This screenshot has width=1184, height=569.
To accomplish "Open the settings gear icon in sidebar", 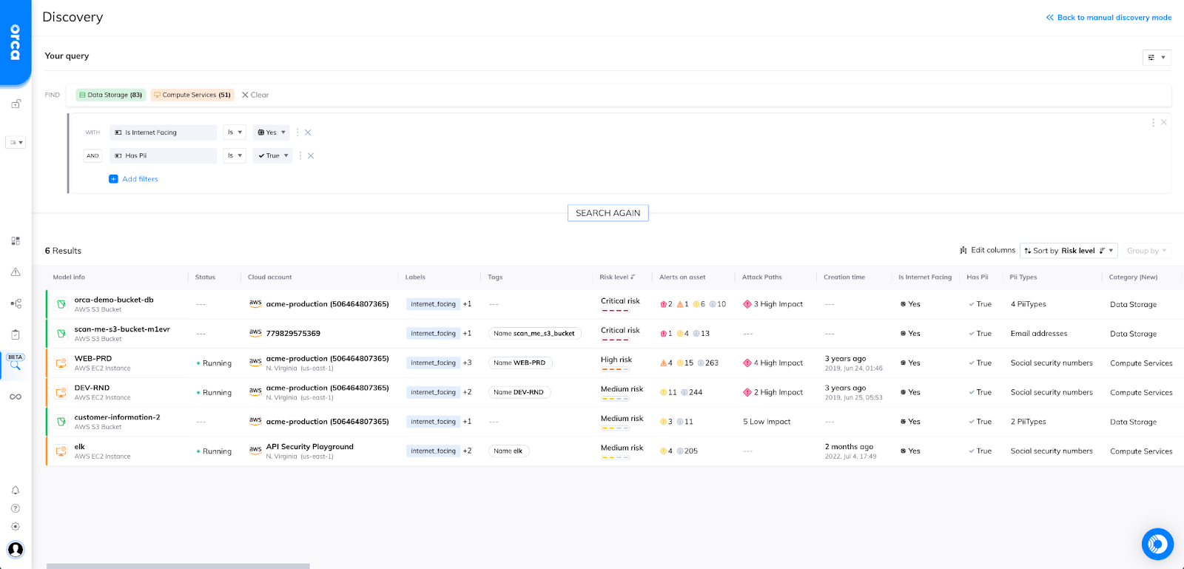I will point(16,527).
